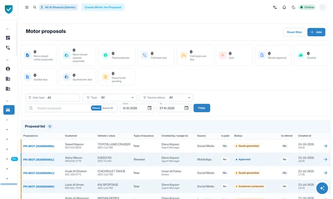Click the Call back due card

coord(156,55)
